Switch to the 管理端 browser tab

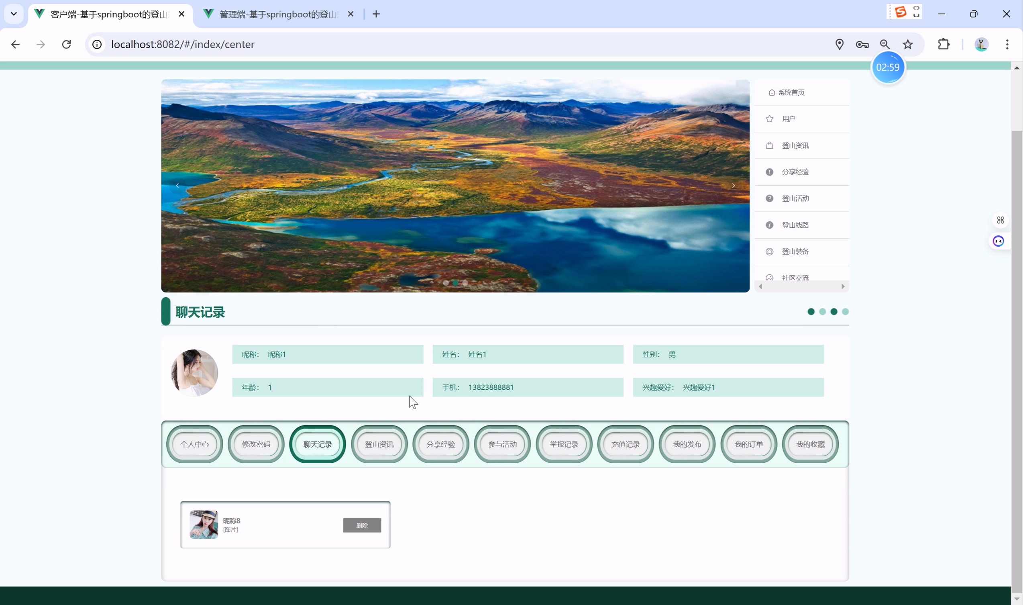pyautogui.click(x=278, y=14)
